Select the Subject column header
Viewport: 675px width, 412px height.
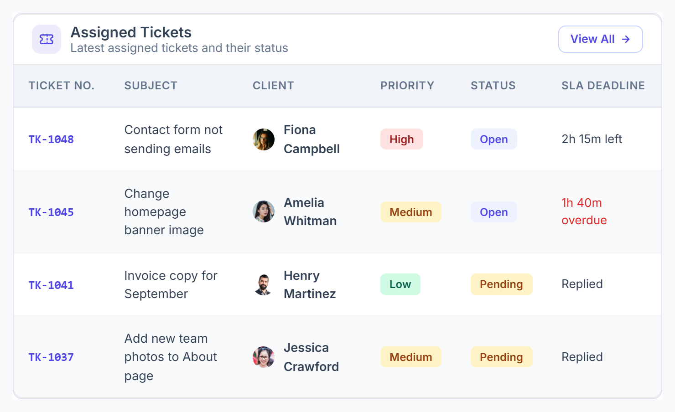click(151, 86)
